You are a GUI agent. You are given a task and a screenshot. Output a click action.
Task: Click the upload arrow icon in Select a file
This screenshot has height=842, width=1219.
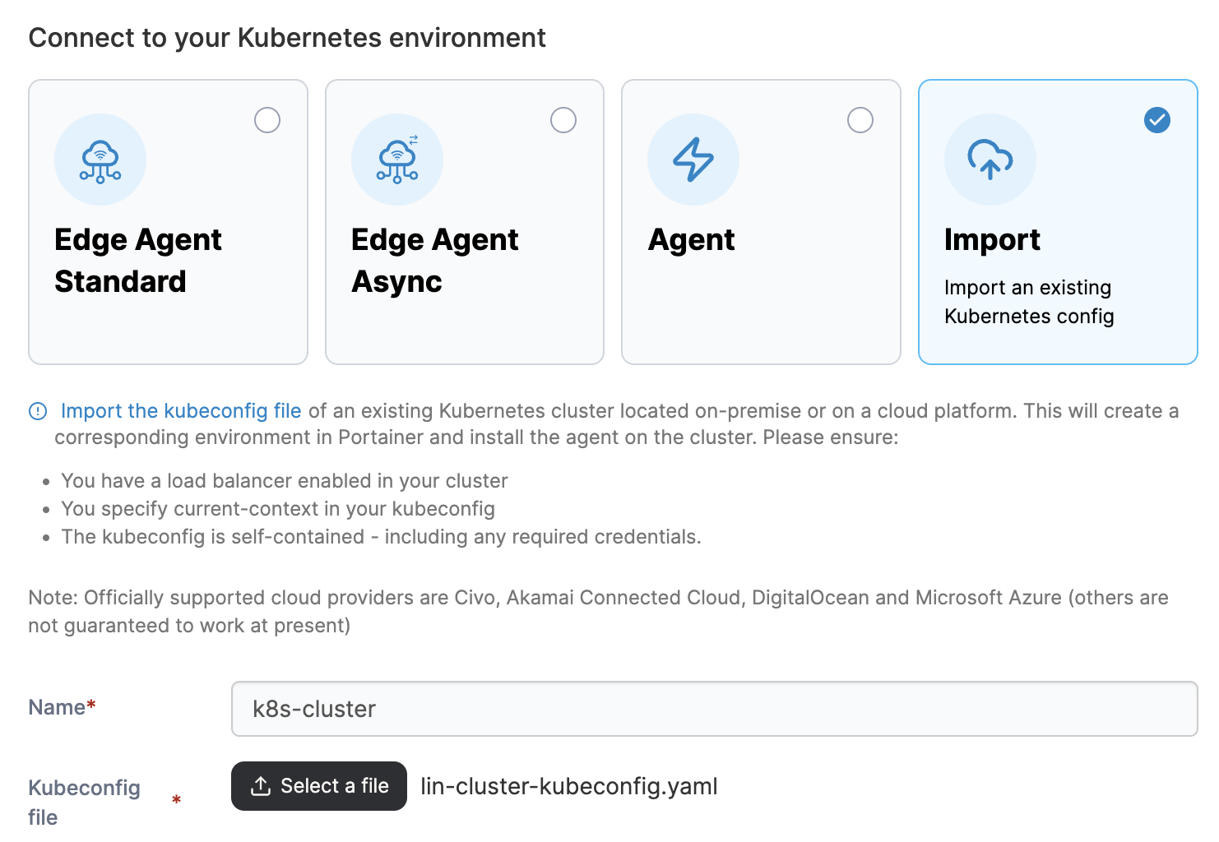click(x=261, y=786)
